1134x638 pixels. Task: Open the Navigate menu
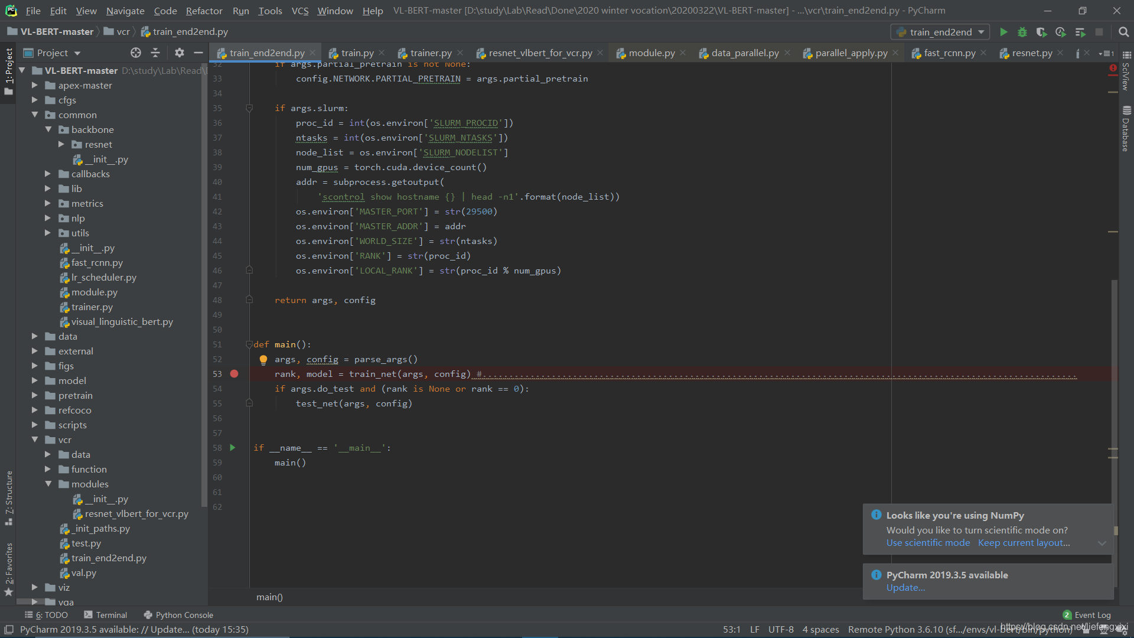click(125, 11)
